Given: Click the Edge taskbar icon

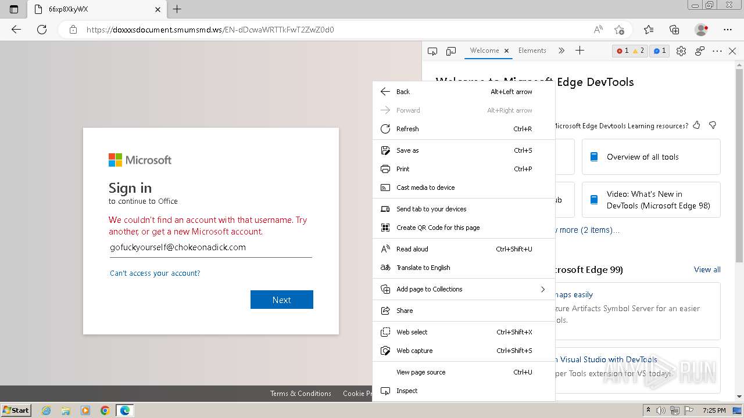Looking at the screenshot, I should [x=125, y=410].
